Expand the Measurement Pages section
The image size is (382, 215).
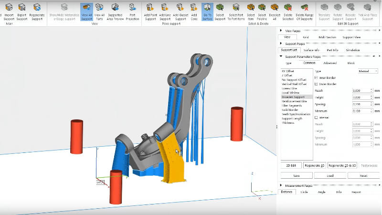pos(281,185)
